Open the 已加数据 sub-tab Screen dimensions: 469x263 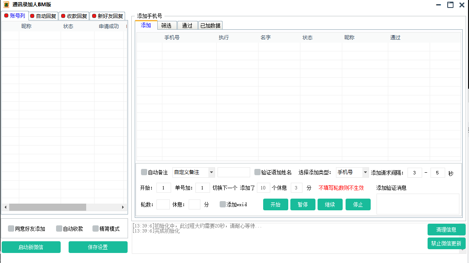point(210,26)
